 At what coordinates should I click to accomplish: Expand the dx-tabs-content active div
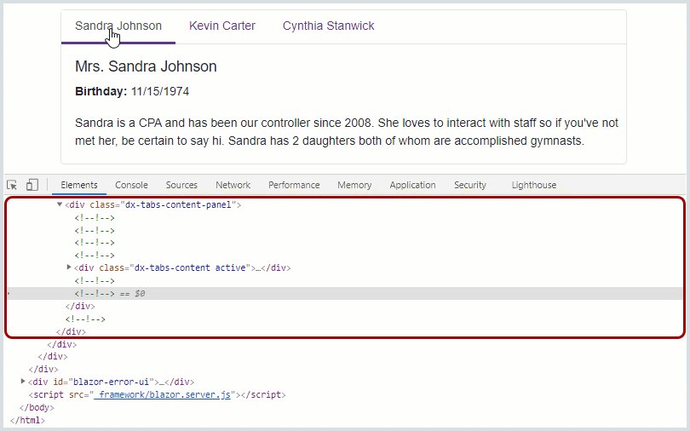click(x=69, y=267)
